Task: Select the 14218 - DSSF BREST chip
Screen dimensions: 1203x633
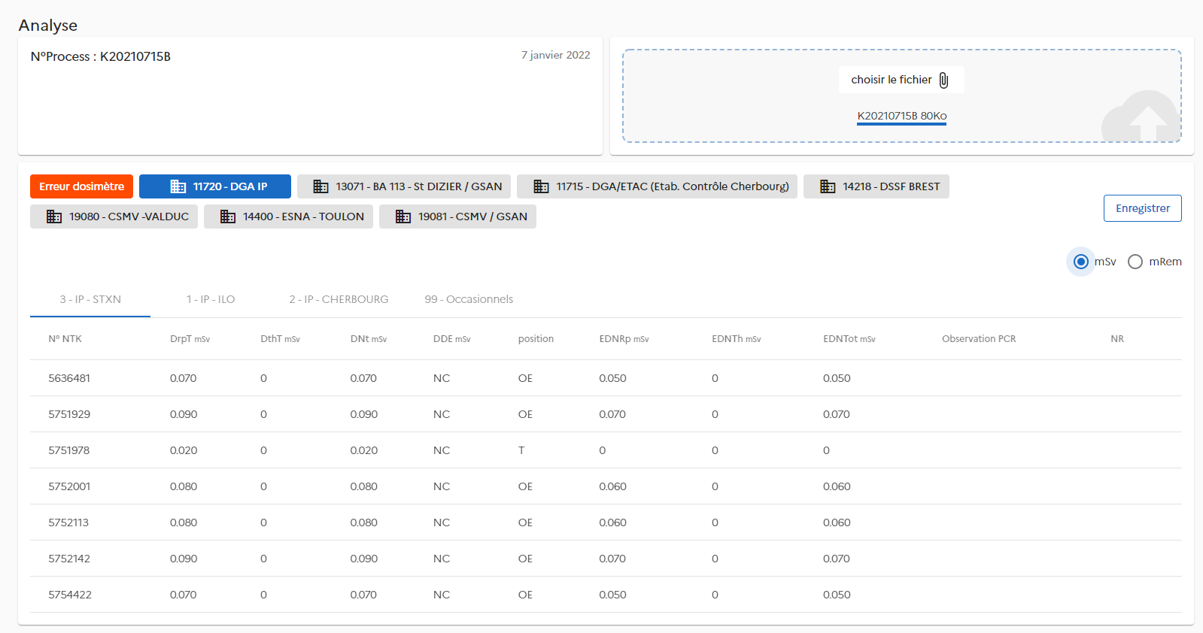Action: [x=876, y=186]
